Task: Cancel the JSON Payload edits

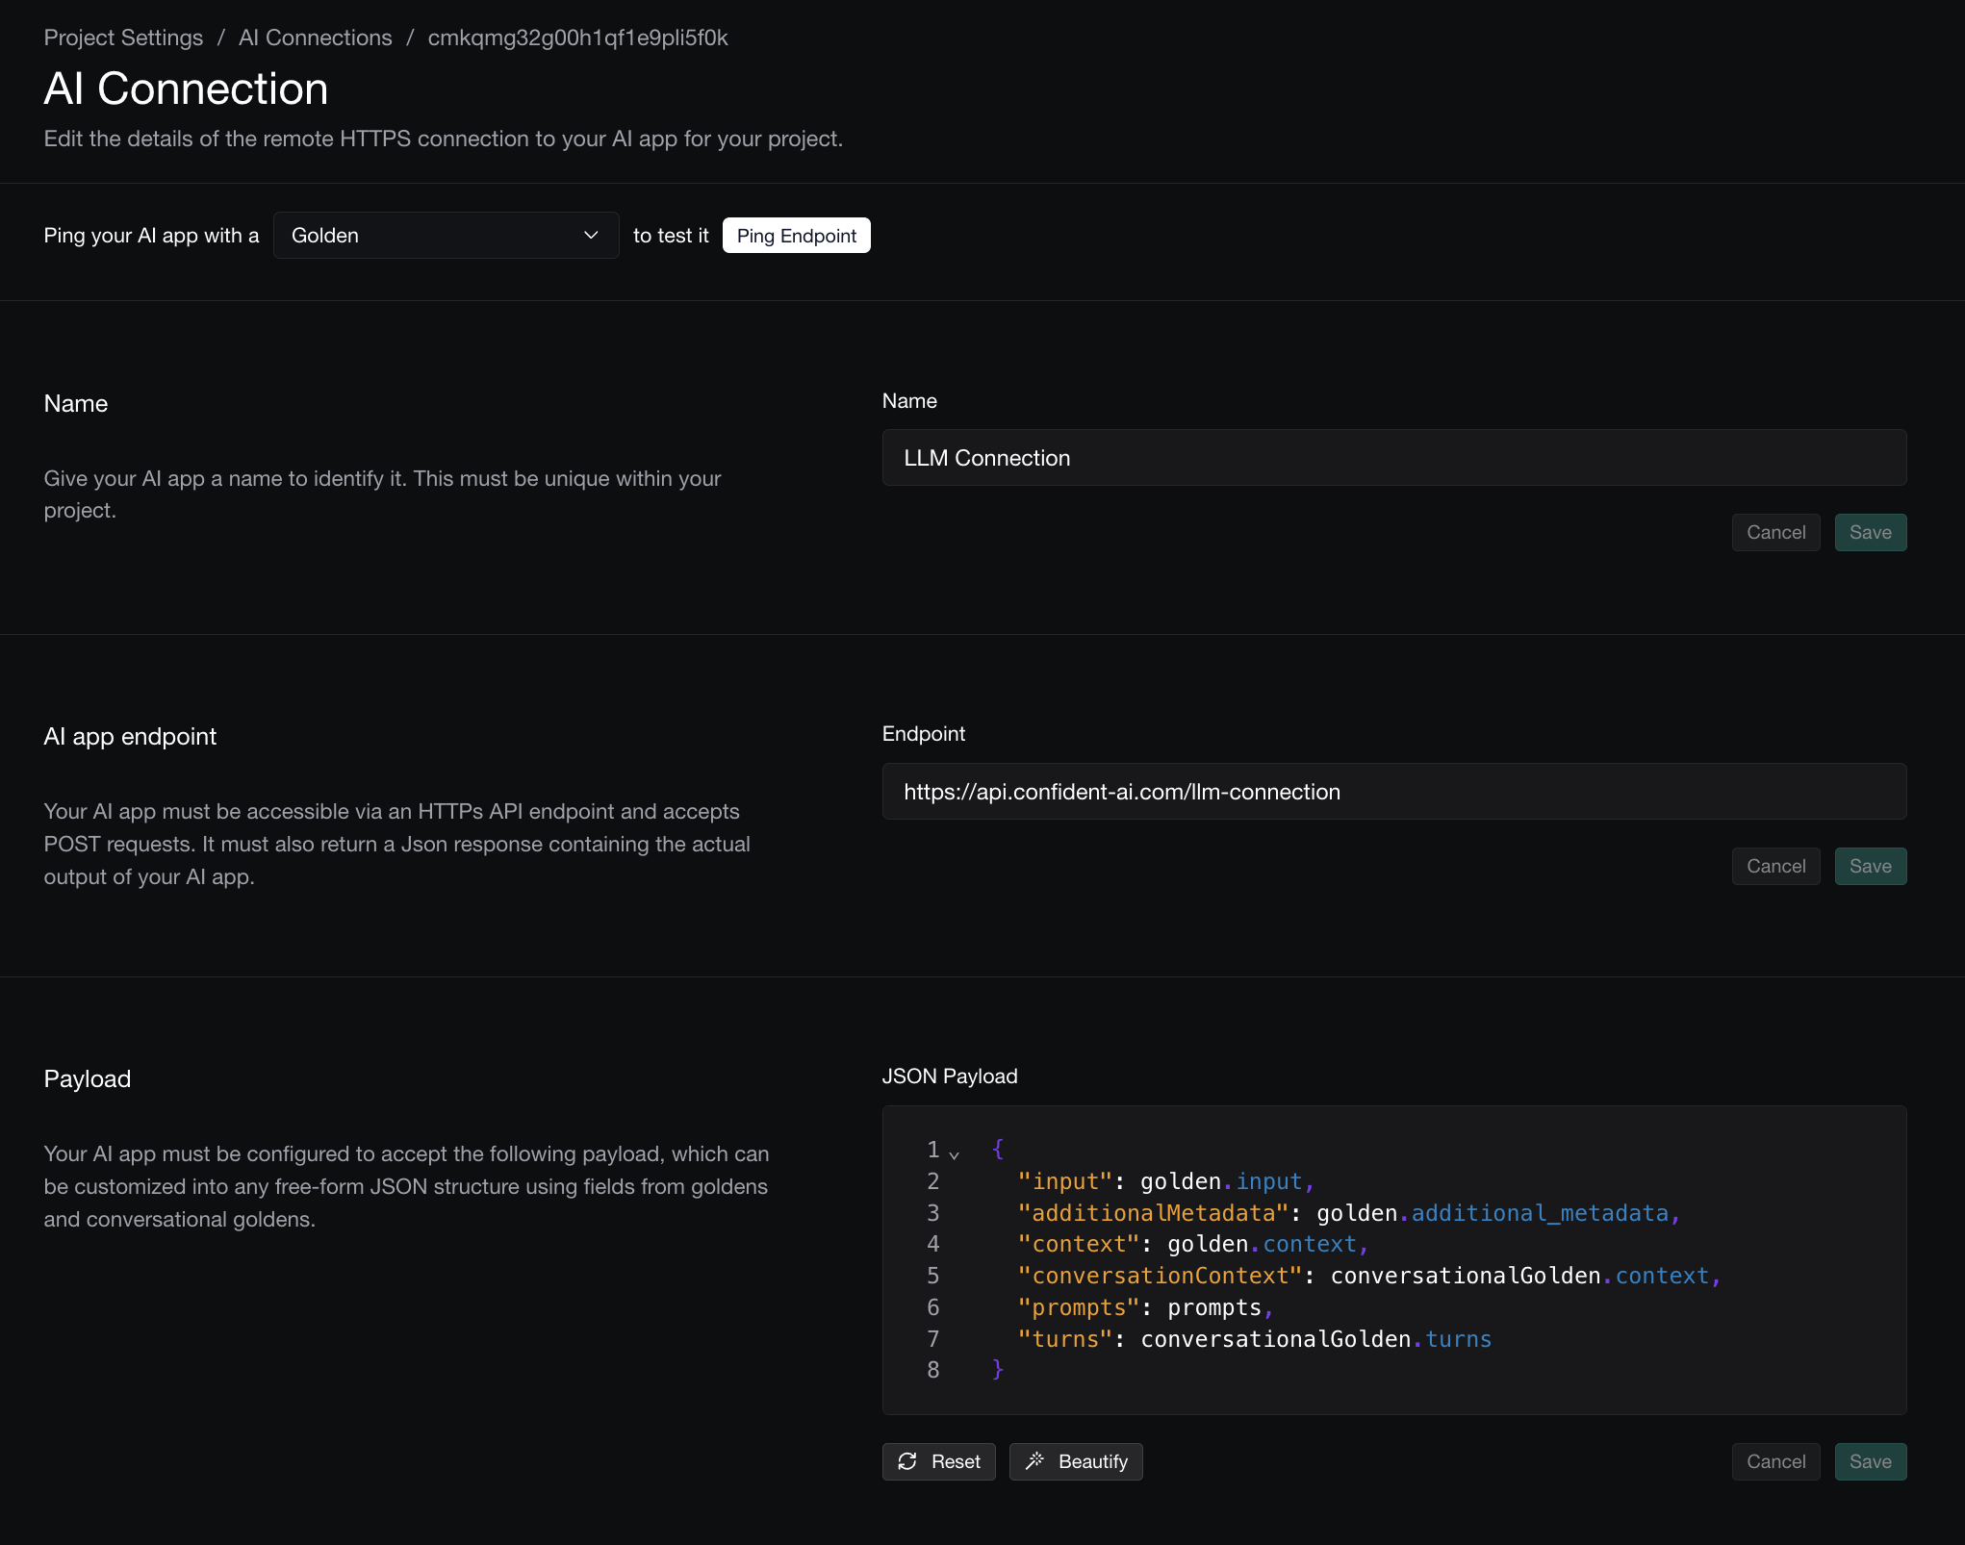Action: pyautogui.click(x=1775, y=1461)
